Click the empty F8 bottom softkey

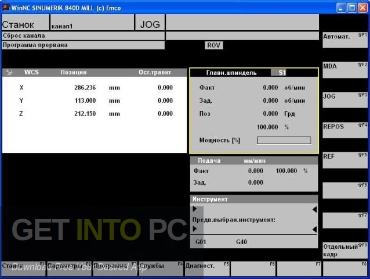(x=345, y=269)
